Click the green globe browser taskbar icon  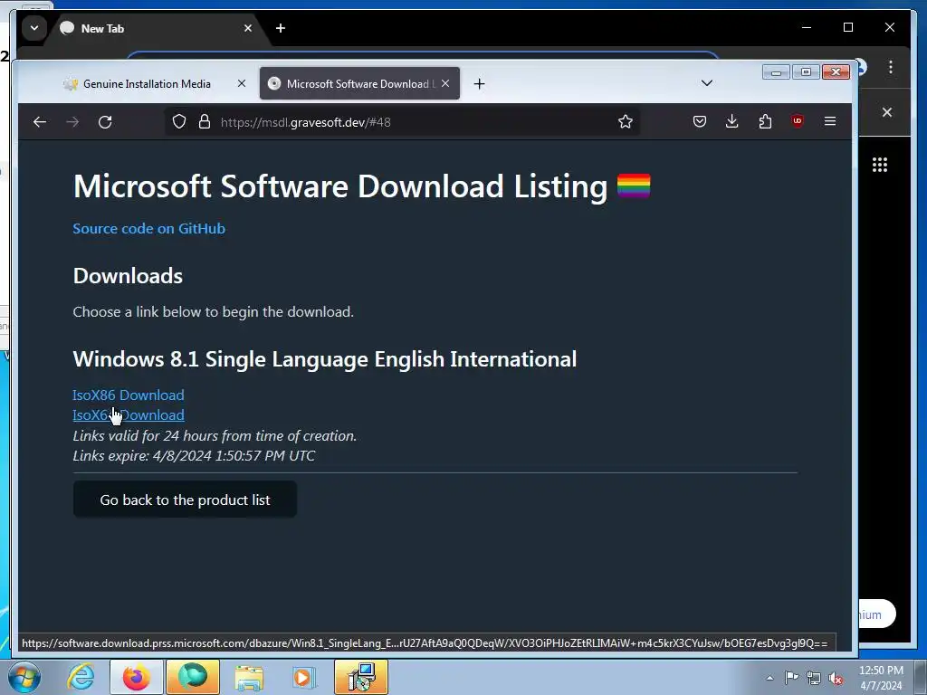point(193,677)
